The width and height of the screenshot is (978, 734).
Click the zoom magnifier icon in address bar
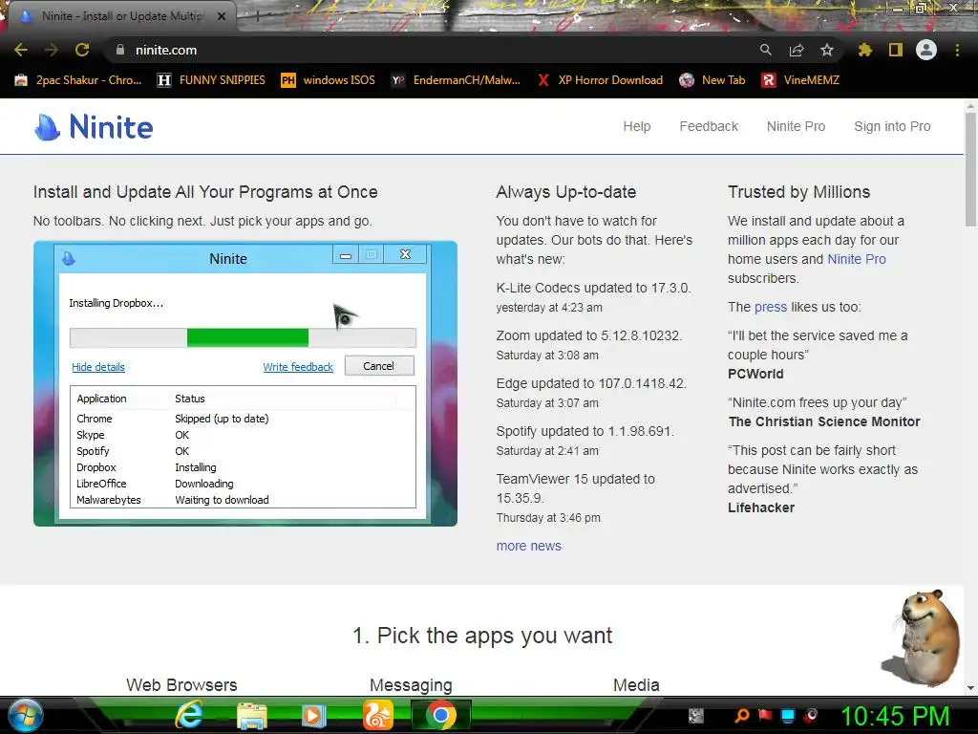click(765, 50)
